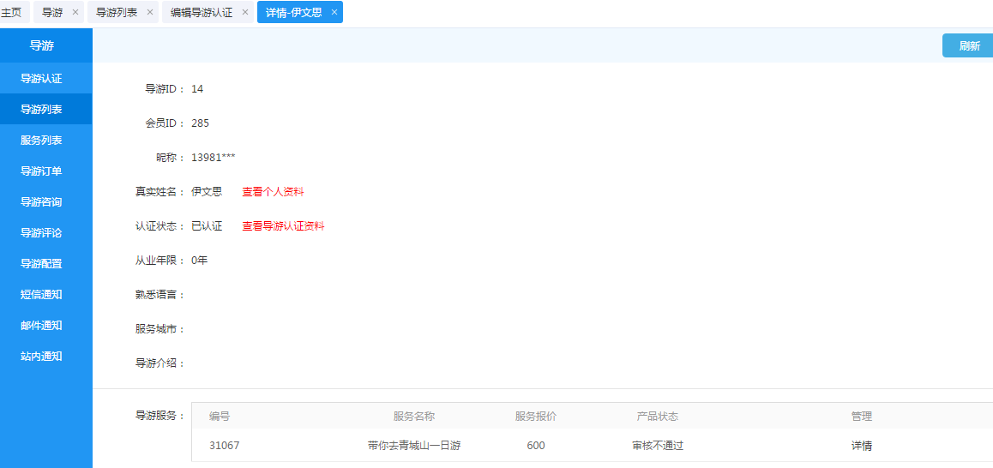The image size is (993, 468).
Task: Open 导游评论 sidebar item
Action: 41,233
